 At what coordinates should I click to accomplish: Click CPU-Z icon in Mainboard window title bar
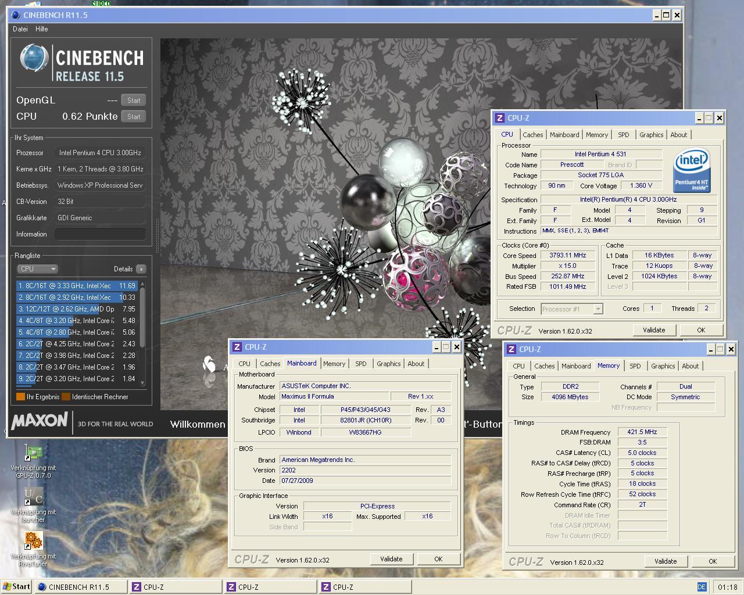(x=237, y=347)
